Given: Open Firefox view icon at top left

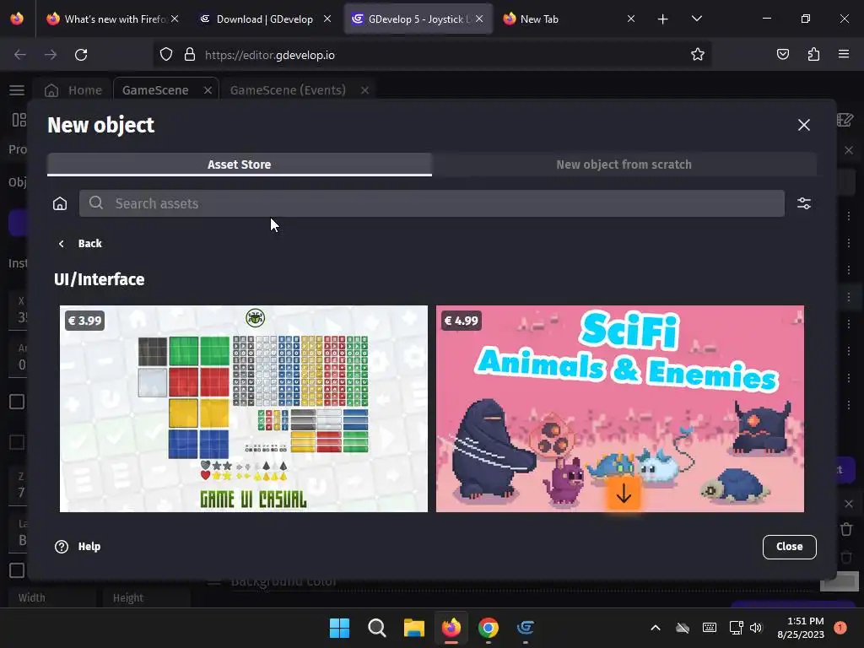Looking at the screenshot, I should (x=17, y=19).
